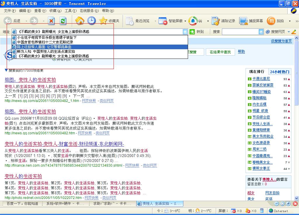Viewport: 299px width, 215px height.
Task: Click the 后退 back arrow button
Action: click(8, 21)
